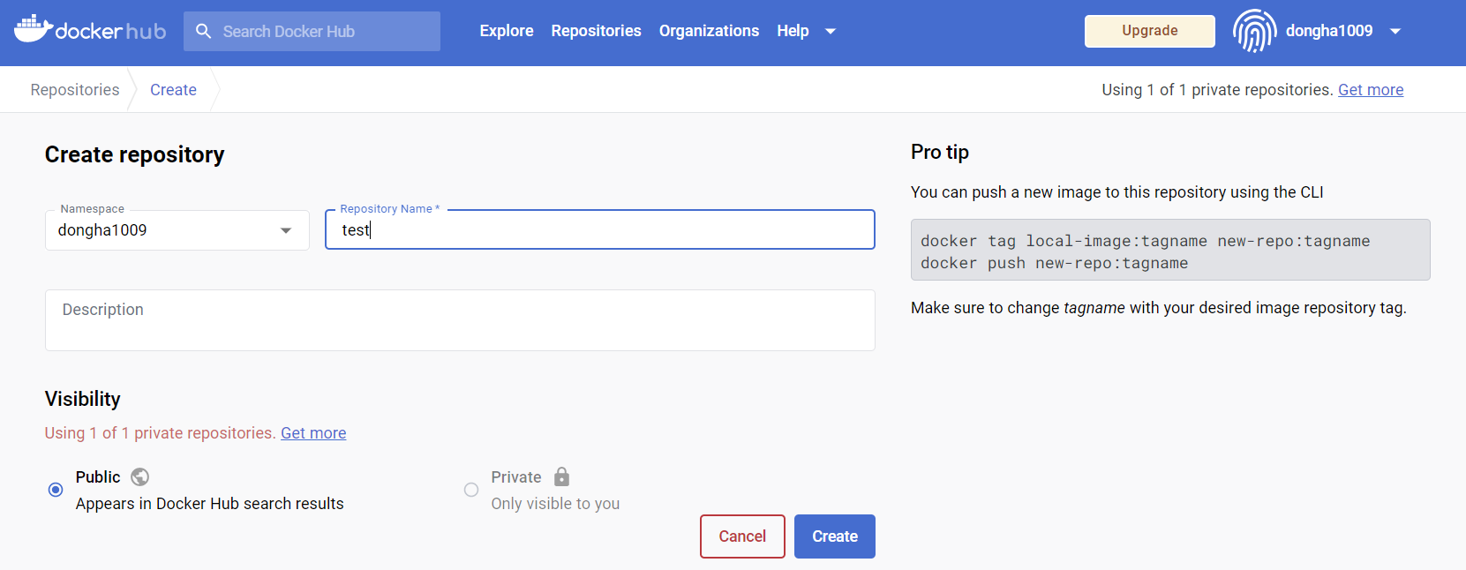Open the Explore page

(x=507, y=31)
